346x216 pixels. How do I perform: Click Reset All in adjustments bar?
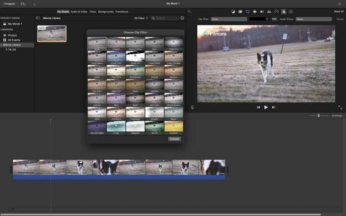339,12
